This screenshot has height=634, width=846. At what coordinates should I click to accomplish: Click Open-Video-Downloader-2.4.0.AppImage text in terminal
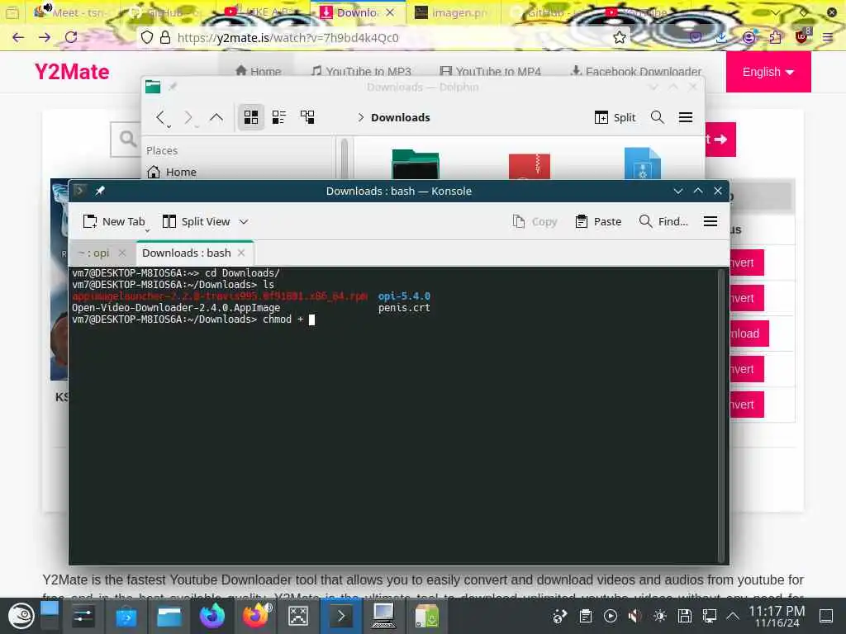click(176, 308)
